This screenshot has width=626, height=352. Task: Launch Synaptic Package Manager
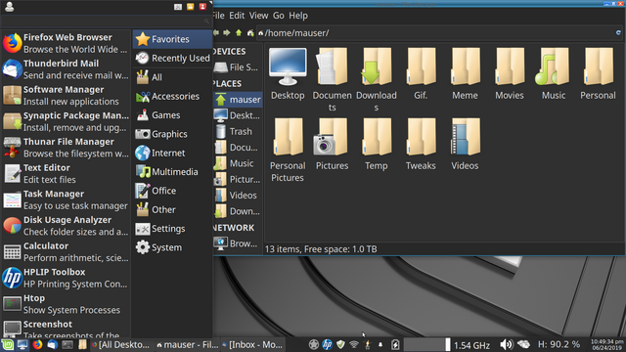66,121
